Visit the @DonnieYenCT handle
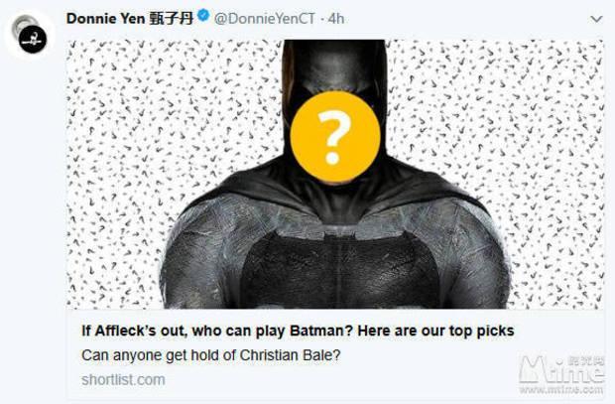 (x=265, y=19)
